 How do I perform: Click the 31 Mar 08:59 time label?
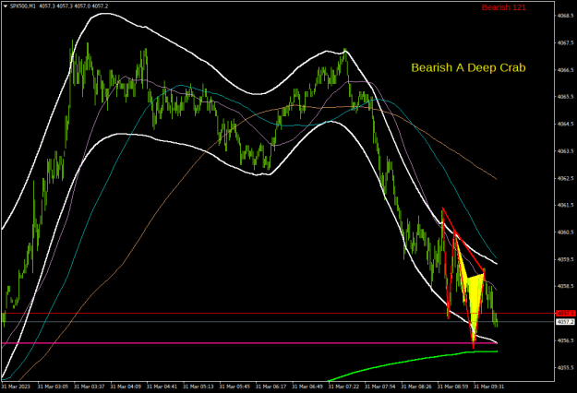click(x=453, y=387)
